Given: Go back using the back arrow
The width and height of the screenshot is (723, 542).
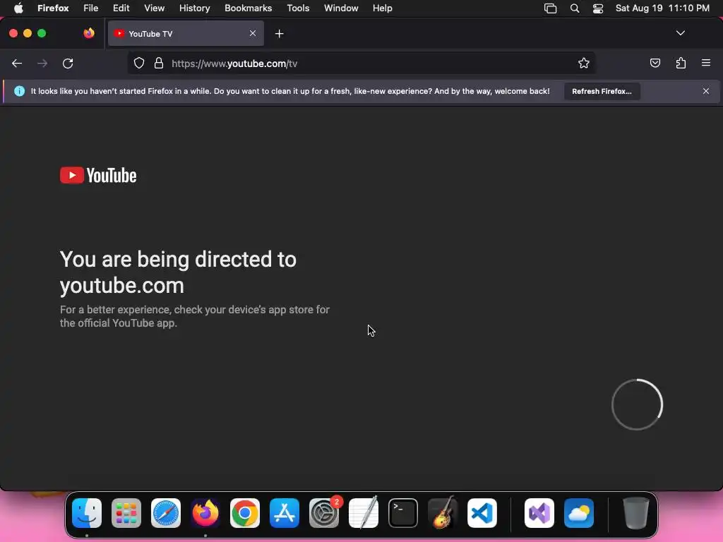Looking at the screenshot, I should pos(17,64).
